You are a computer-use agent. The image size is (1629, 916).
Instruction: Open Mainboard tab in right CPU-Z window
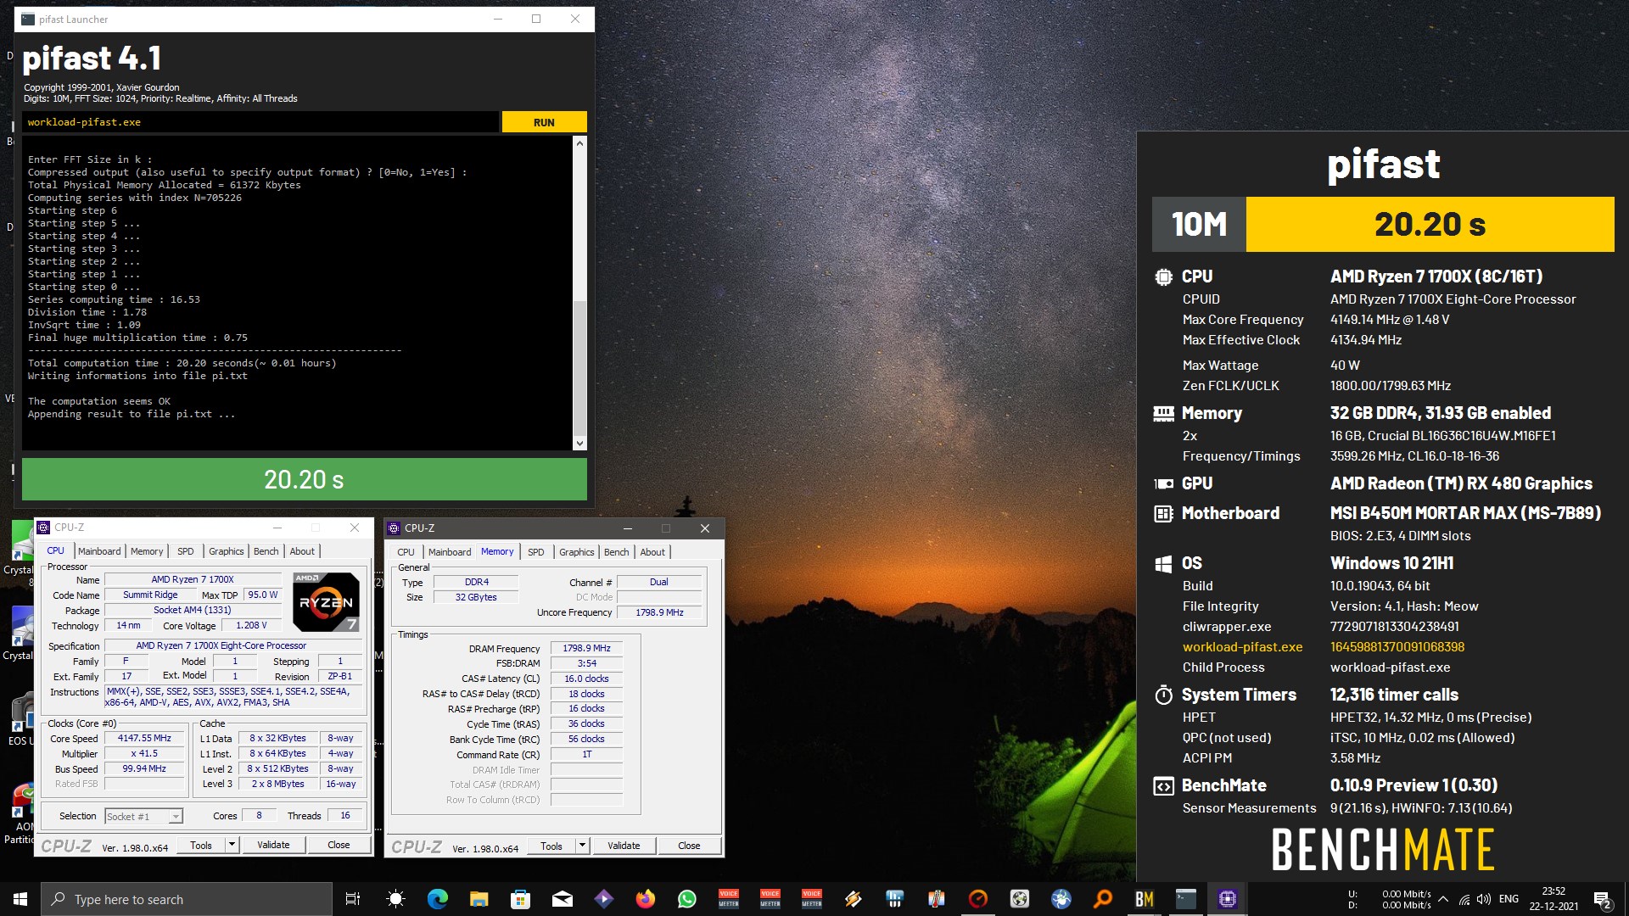[x=450, y=552]
